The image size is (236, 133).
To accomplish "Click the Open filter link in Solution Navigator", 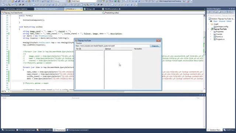I will (215, 21).
